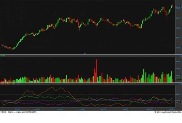Click the purple -DI legend label
Screen dimensions: 182x123
[x=18, y=84]
